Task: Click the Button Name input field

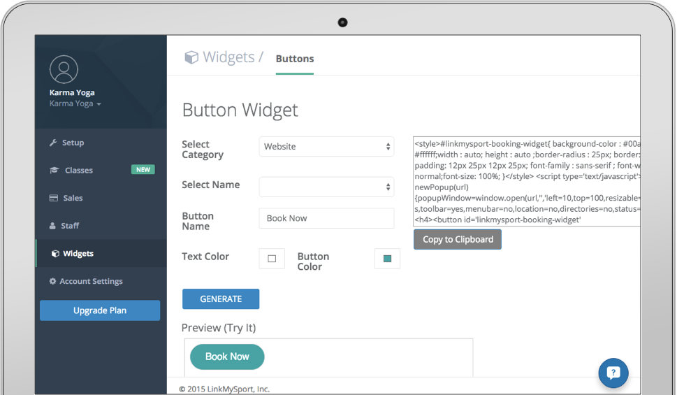Action: pos(326,218)
